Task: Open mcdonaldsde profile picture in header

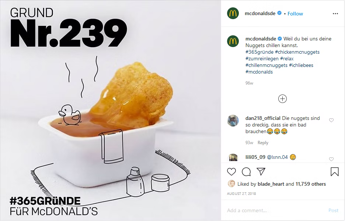Action: coord(233,13)
